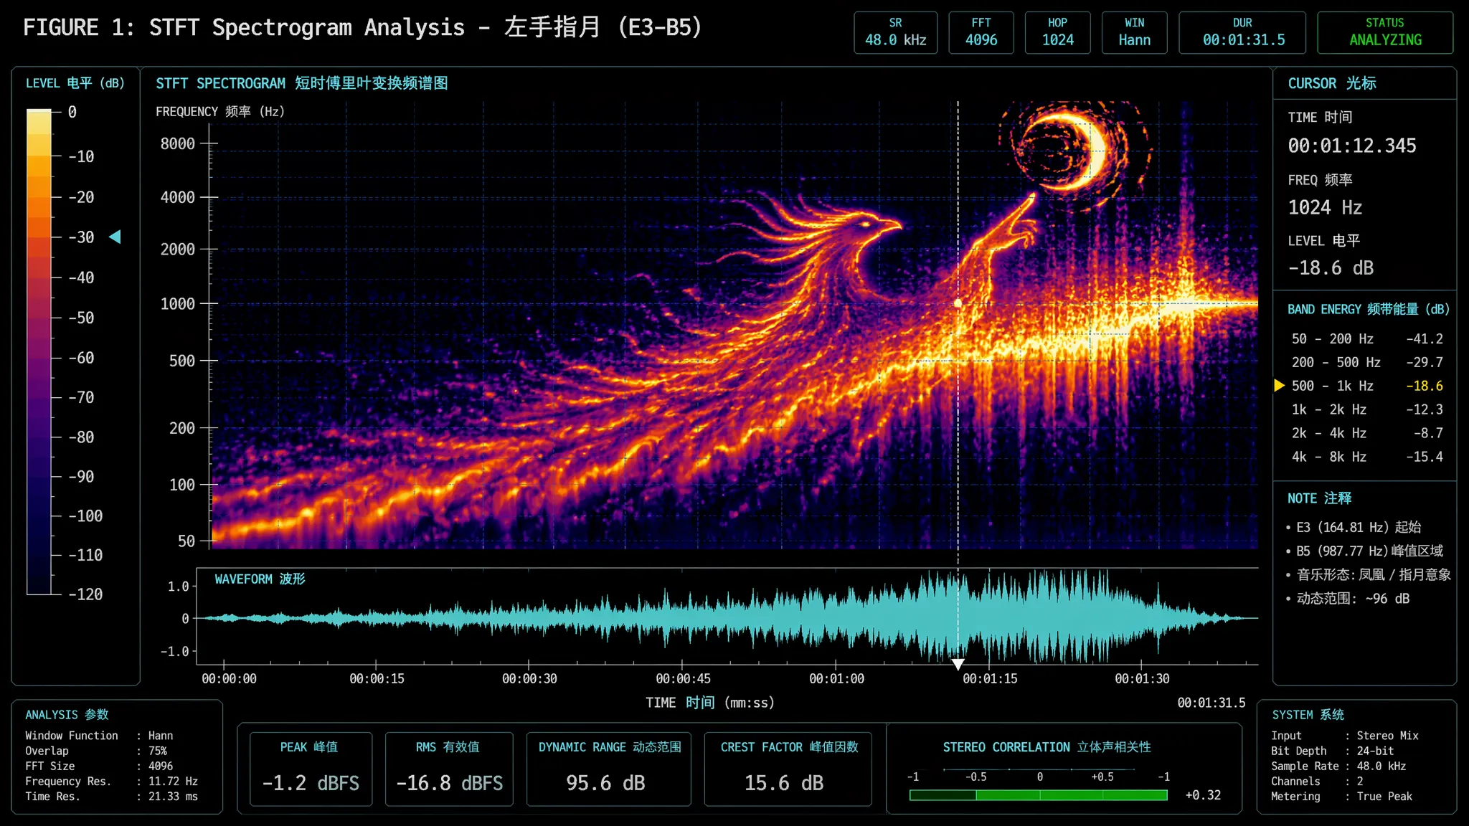Click the STFT SPECTROGRAM panel heading

301,83
